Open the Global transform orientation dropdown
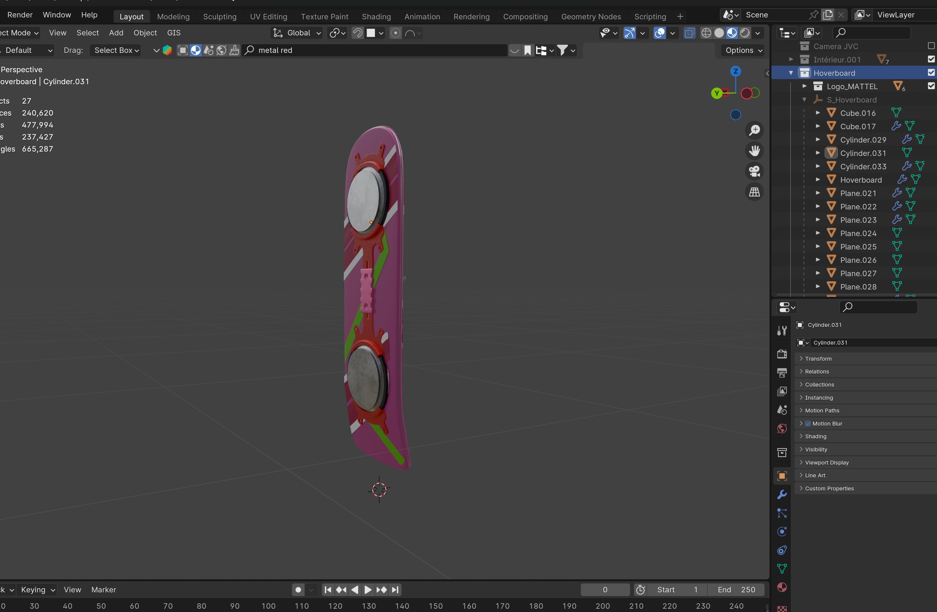This screenshot has height=612, width=937. (297, 33)
